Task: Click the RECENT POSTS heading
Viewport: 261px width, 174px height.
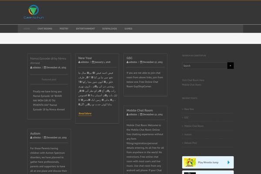Action: pyautogui.click(x=190, y=98)
